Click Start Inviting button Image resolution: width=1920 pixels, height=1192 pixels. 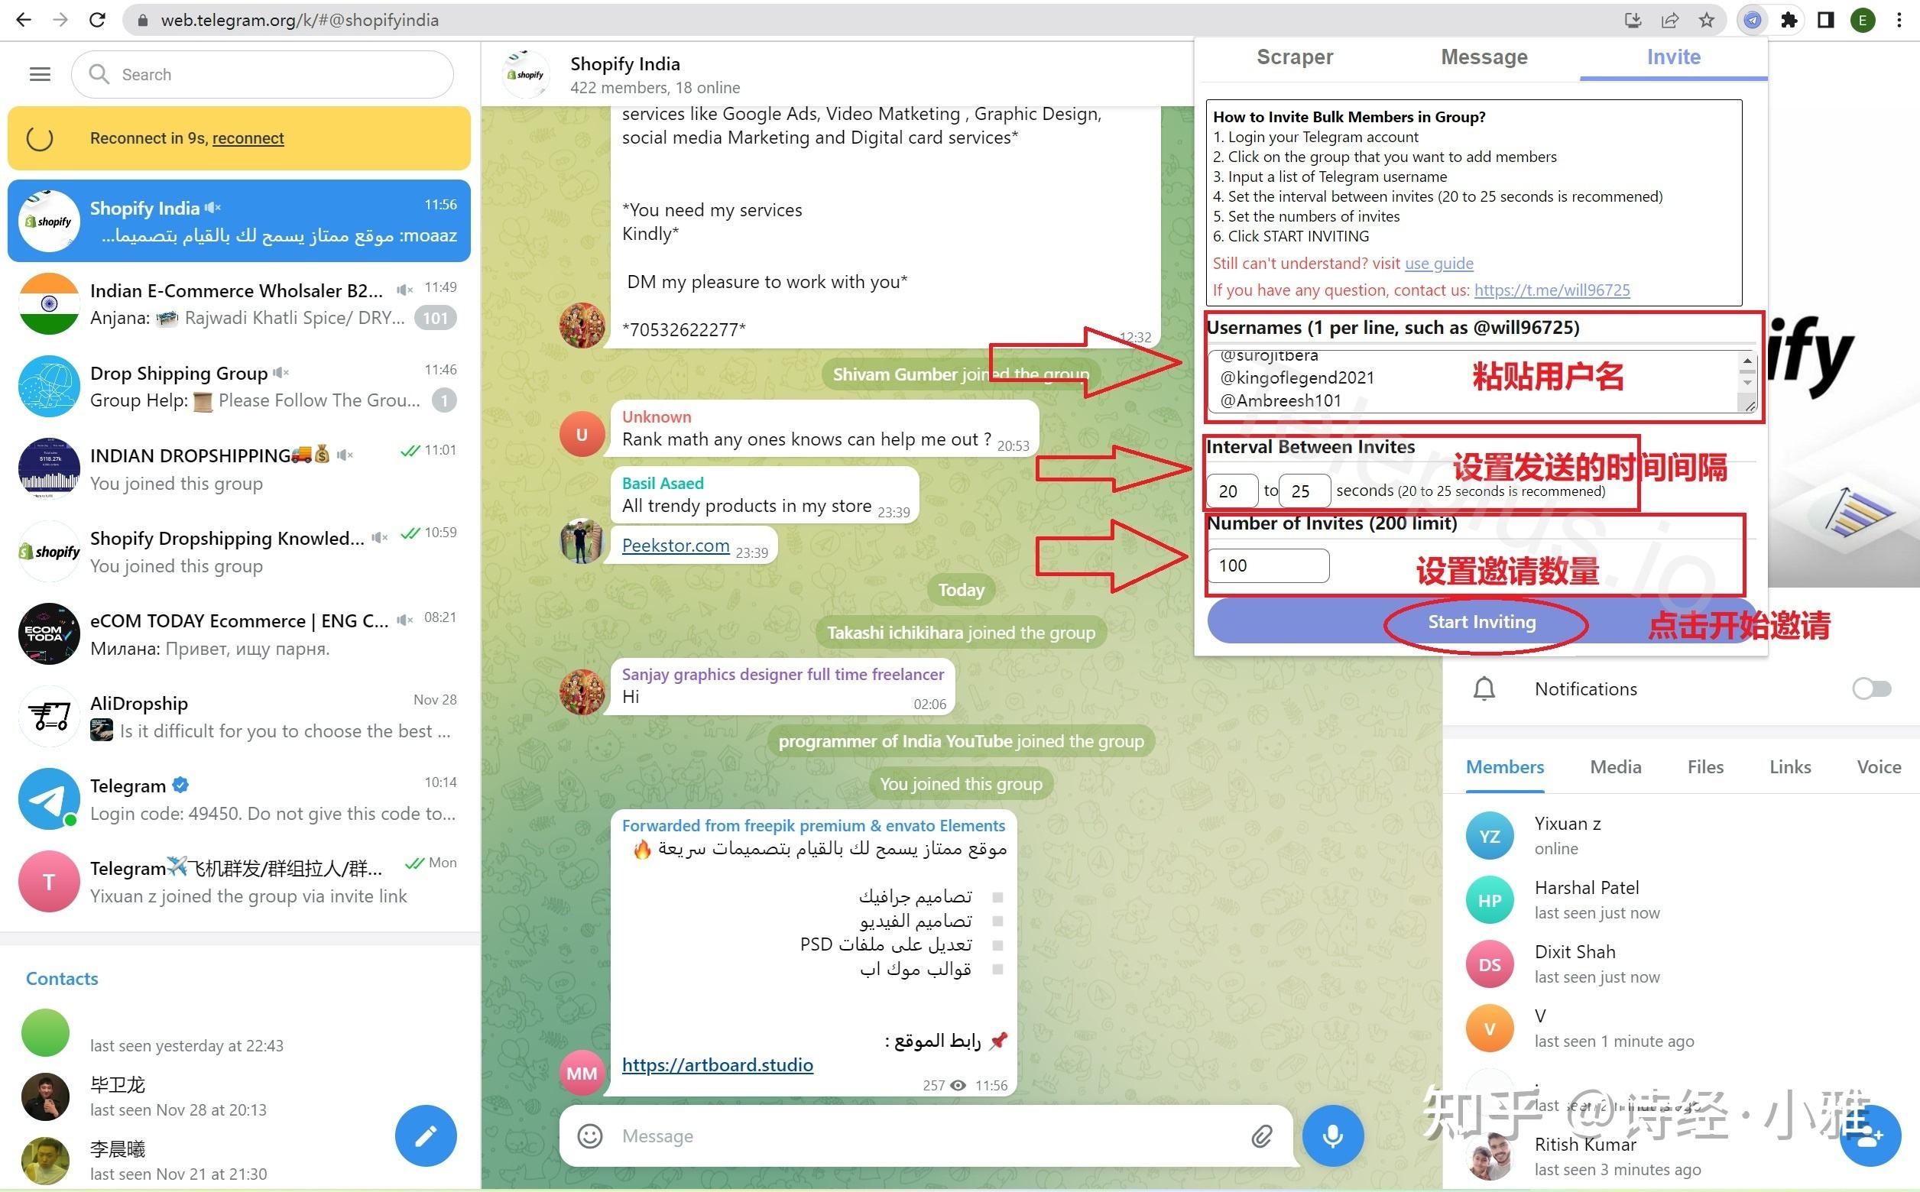[x=1484, y=620]
